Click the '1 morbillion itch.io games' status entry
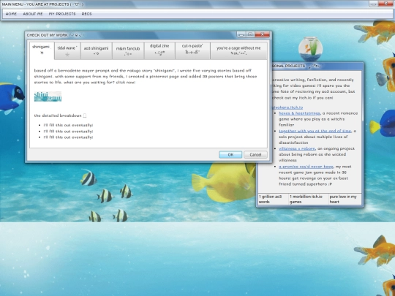Viewport: 395px width, 296px height. click(x=309, y=199)
